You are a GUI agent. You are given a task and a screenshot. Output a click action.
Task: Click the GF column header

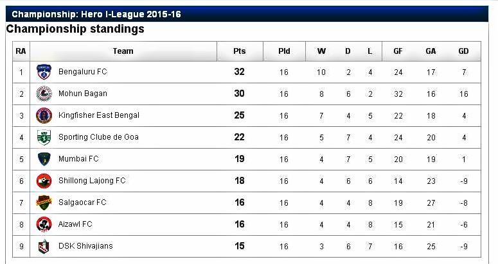point(398,51)
